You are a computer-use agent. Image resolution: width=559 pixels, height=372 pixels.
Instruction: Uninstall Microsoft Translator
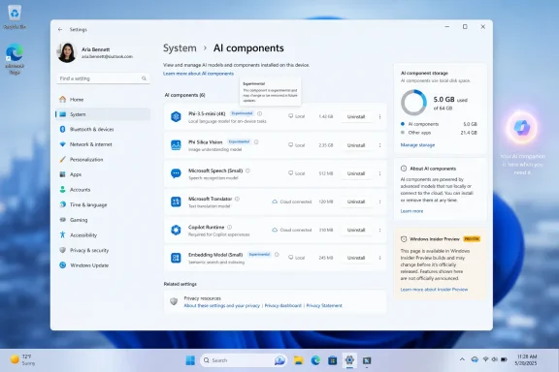[x=356, y=201]
